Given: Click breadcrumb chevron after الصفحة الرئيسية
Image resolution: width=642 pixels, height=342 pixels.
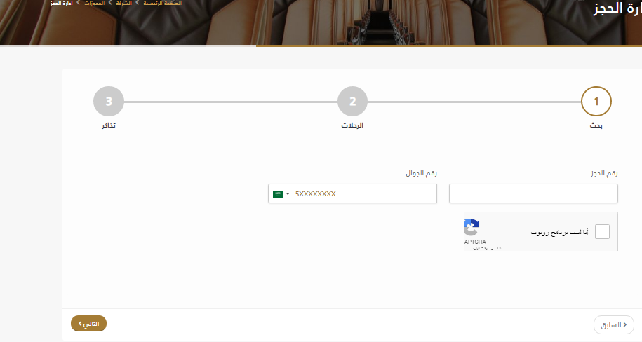Looking at the screenshot, I should pyautogui.click(x=138, y=3).
